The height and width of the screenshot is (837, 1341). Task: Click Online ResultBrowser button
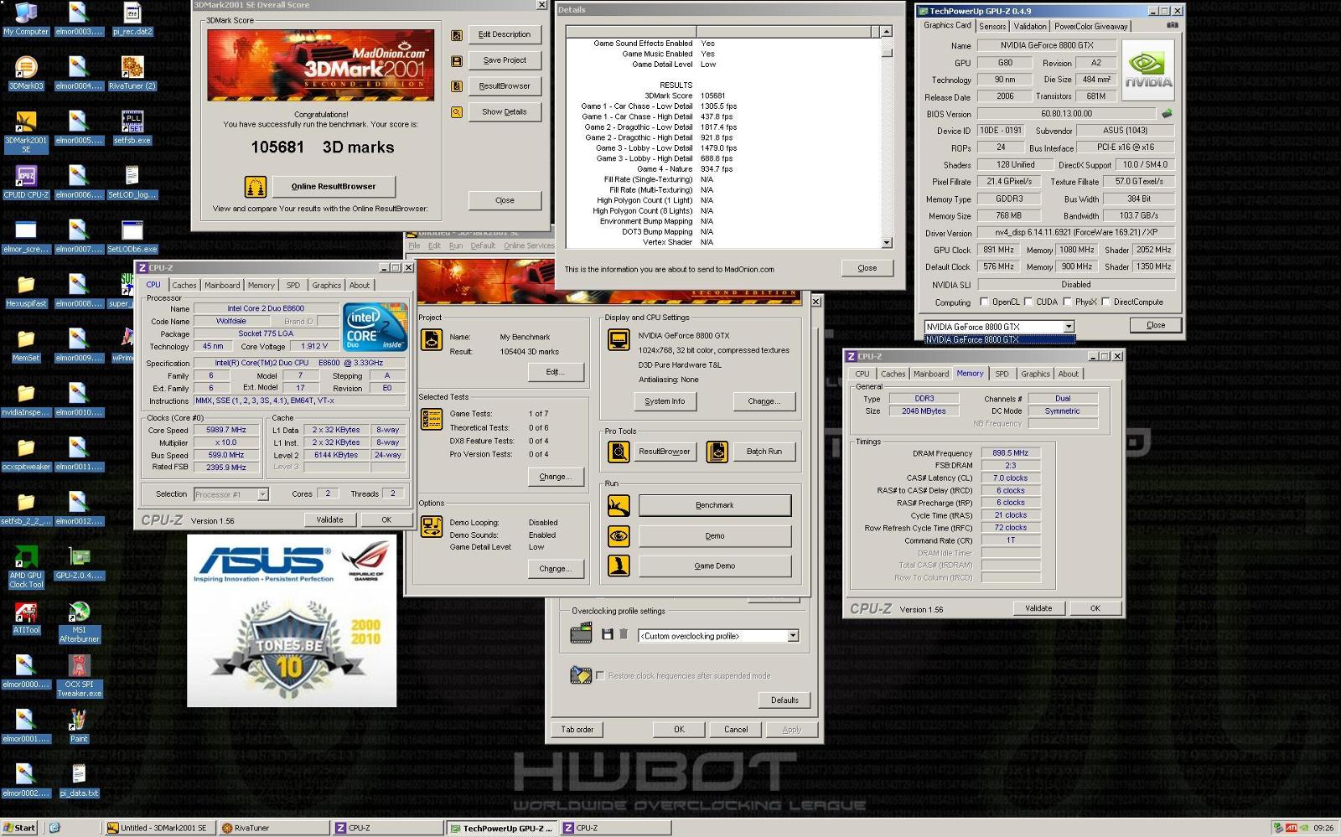[334, 187]
